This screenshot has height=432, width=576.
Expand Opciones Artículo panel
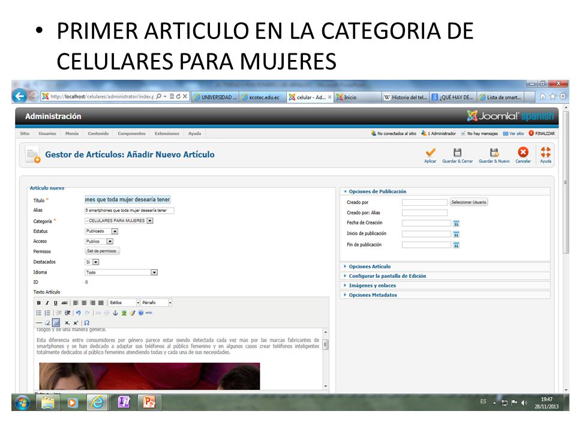click(x=370, y=266)
